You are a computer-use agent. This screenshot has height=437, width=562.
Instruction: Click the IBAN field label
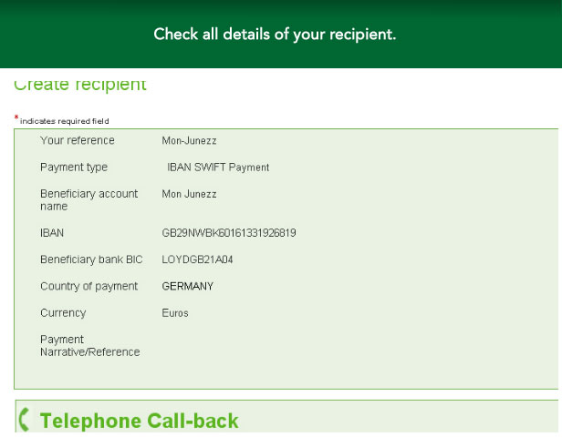[52, 233]
